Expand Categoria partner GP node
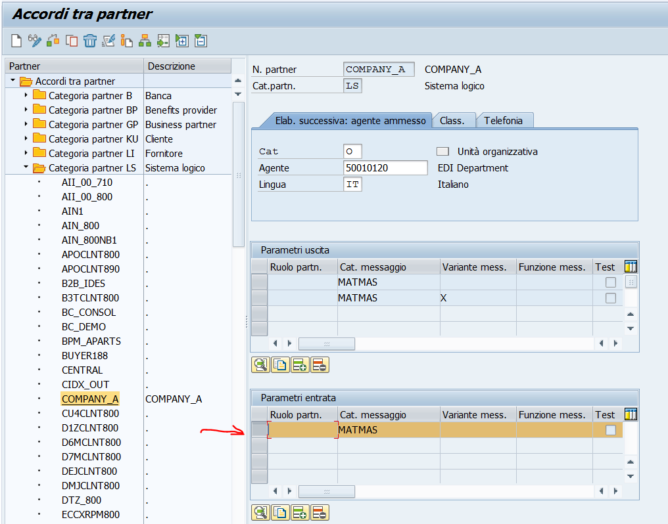Viewport: 668px width, 524px height. [26, 124]
